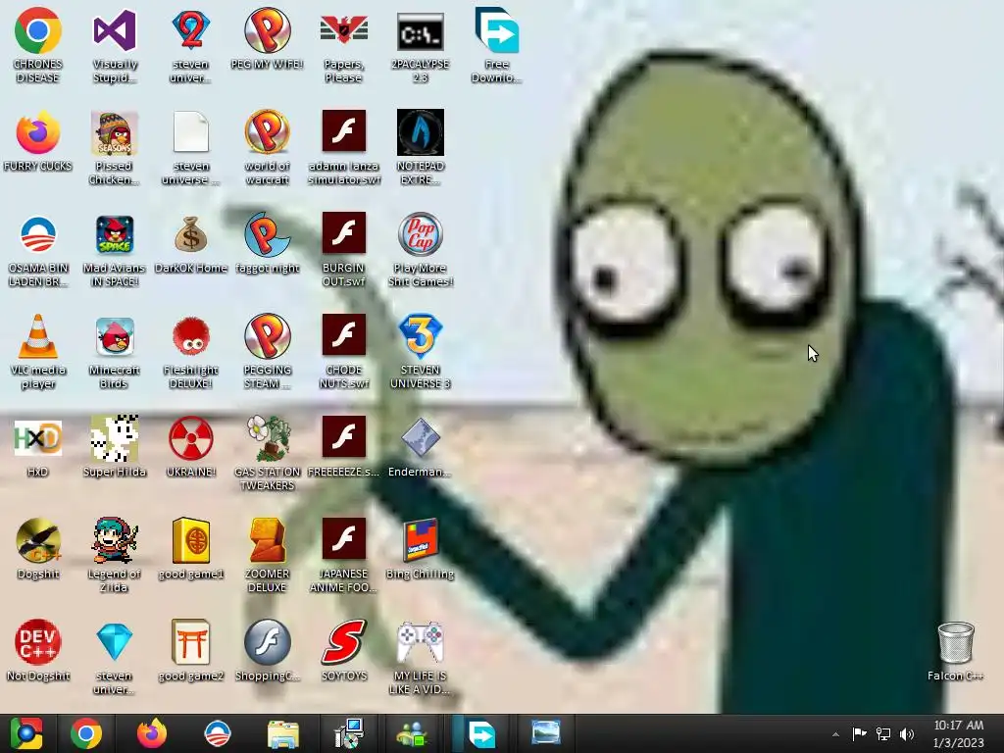Click the taskbar clock showing 10:17 AM

point(958,734)
